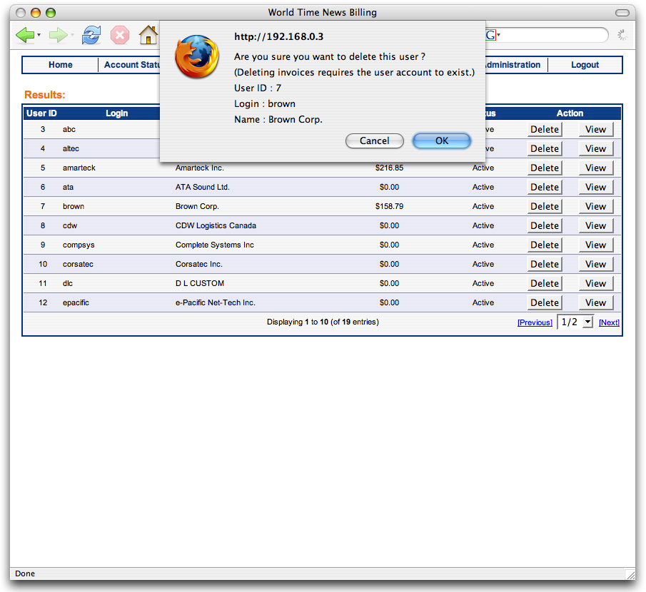
Task: Click the green Back arrow icon
Action: click(x=24, y=35)
